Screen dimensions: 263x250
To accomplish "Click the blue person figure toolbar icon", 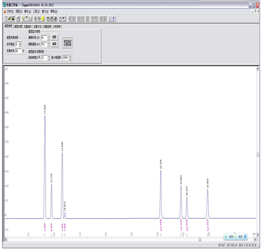I will click(110, 19).
